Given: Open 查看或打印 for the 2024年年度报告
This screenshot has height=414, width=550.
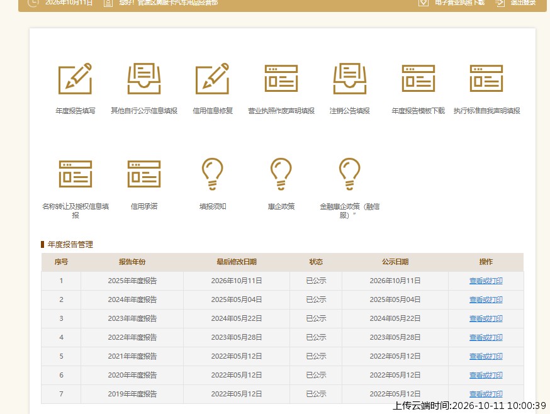Looking at the screenshot, I should tap(486, 299).
